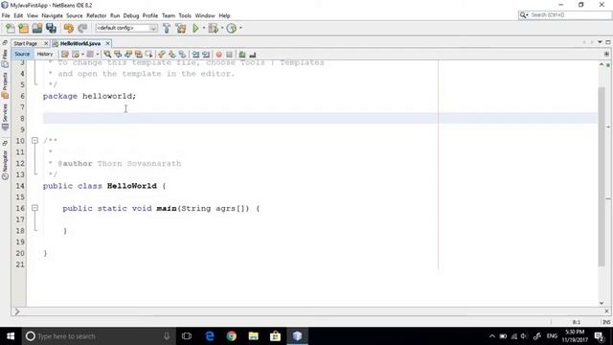Open the Navigator side panel
Screen dimensions: 613x345
tap(5, 165)
